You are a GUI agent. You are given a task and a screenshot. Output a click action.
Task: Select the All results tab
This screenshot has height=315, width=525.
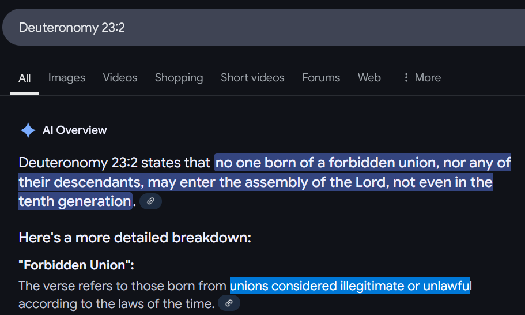24,78
